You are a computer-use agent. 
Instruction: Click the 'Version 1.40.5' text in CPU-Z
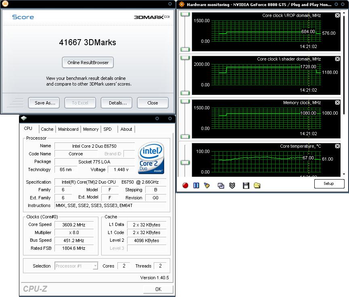click(155, 278)
